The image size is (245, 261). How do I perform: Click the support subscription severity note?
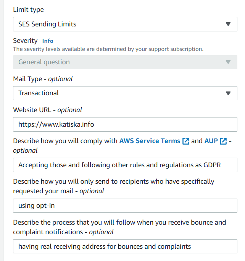point(108,49)
